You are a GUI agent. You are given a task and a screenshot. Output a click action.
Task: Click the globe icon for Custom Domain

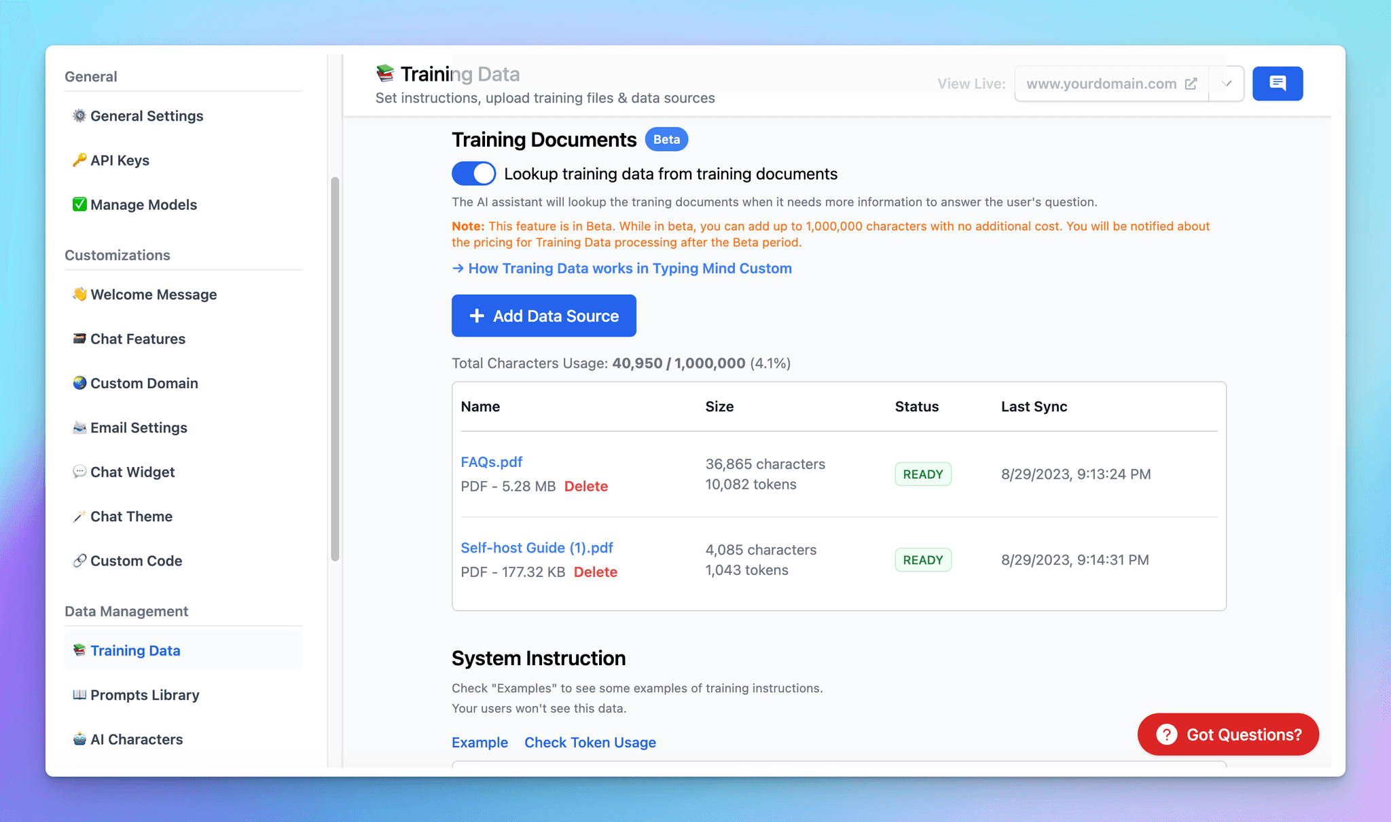(x=79, y=383)
